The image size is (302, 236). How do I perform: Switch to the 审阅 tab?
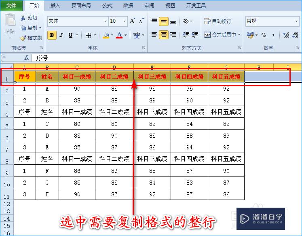pos(149,5)
